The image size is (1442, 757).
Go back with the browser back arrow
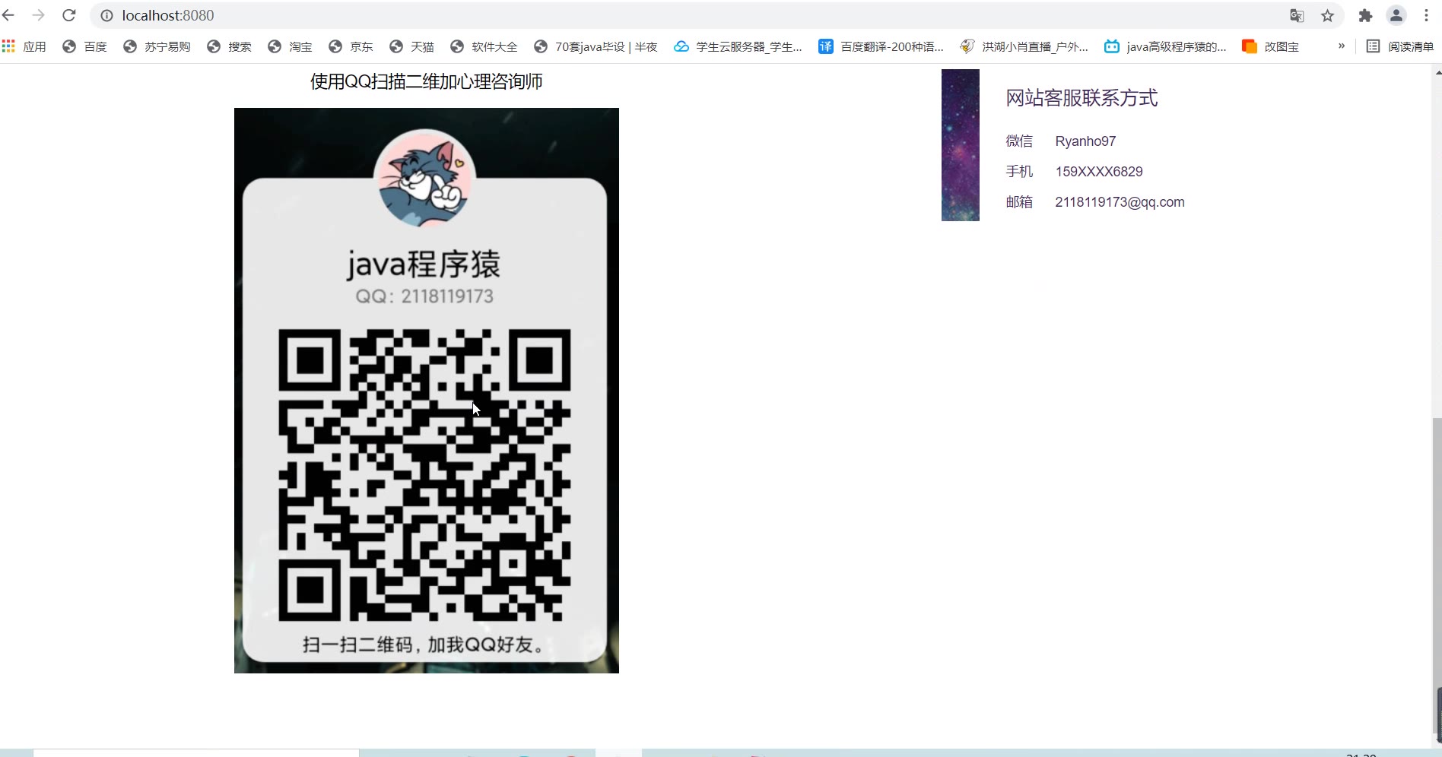[x=9, y=15]
